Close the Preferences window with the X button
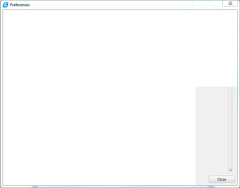The image size is (240, 188). point(230,3)
